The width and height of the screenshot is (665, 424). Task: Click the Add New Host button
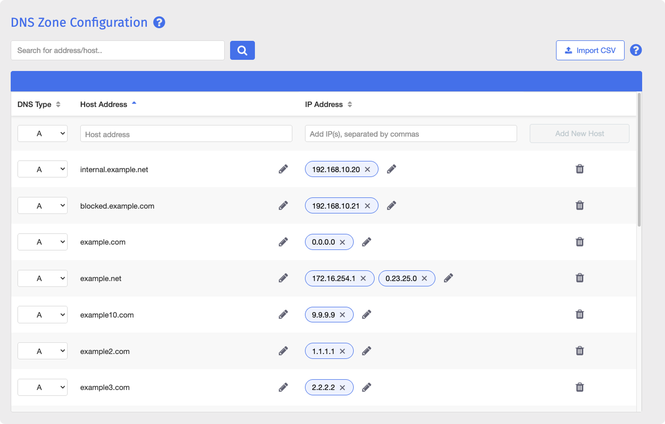pyautogui.click(x=579, y=133)
